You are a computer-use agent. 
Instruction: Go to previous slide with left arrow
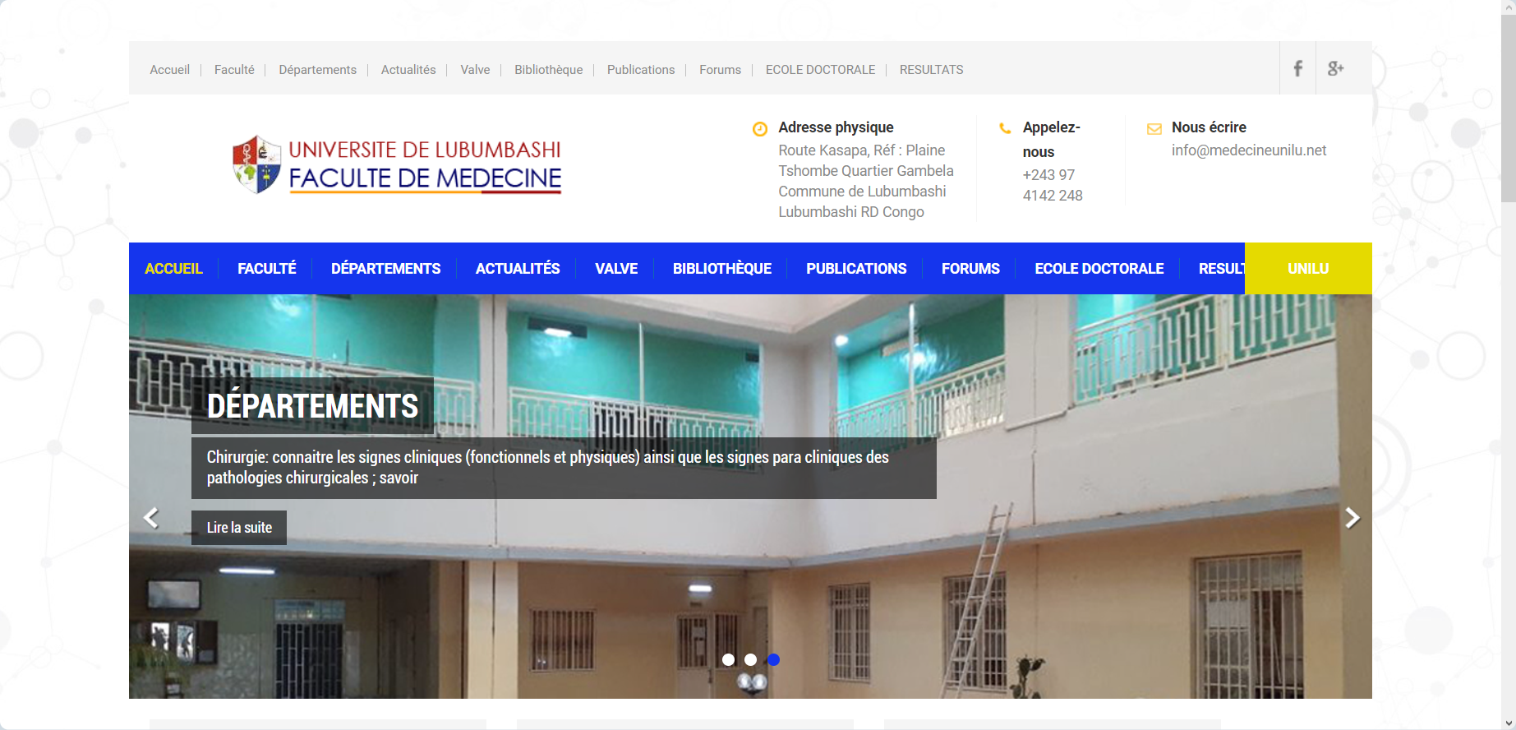(151, 518)
